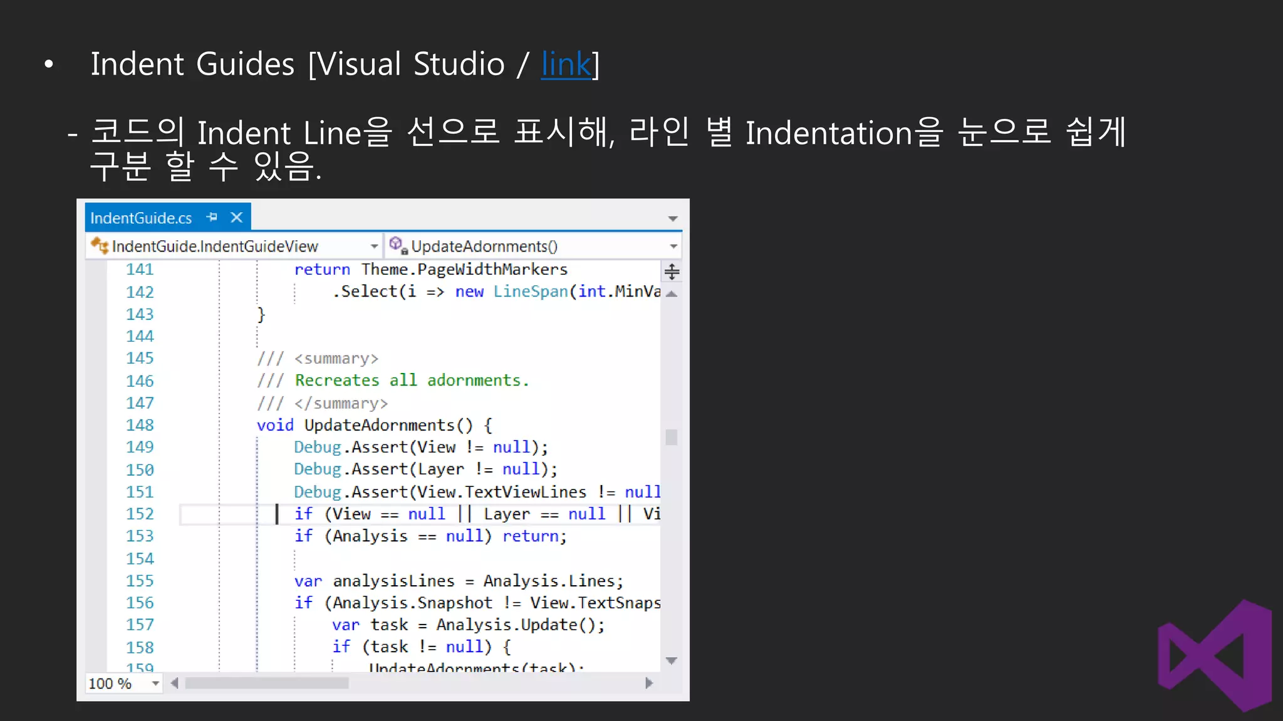Click 'if (Analysis == null) return;' line
Viewport: 1283px width, 721px height.
(430, 536)
